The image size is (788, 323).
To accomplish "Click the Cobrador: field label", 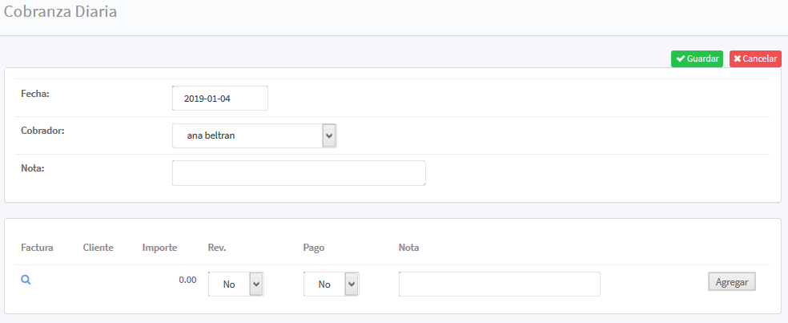I will pos(42,130).
